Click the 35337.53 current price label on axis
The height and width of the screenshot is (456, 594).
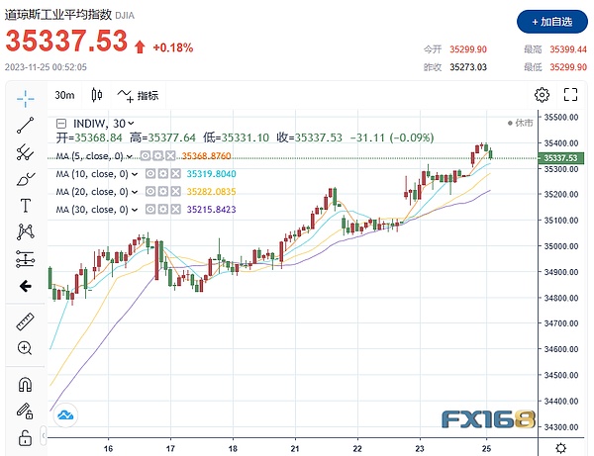coord(566,158)
